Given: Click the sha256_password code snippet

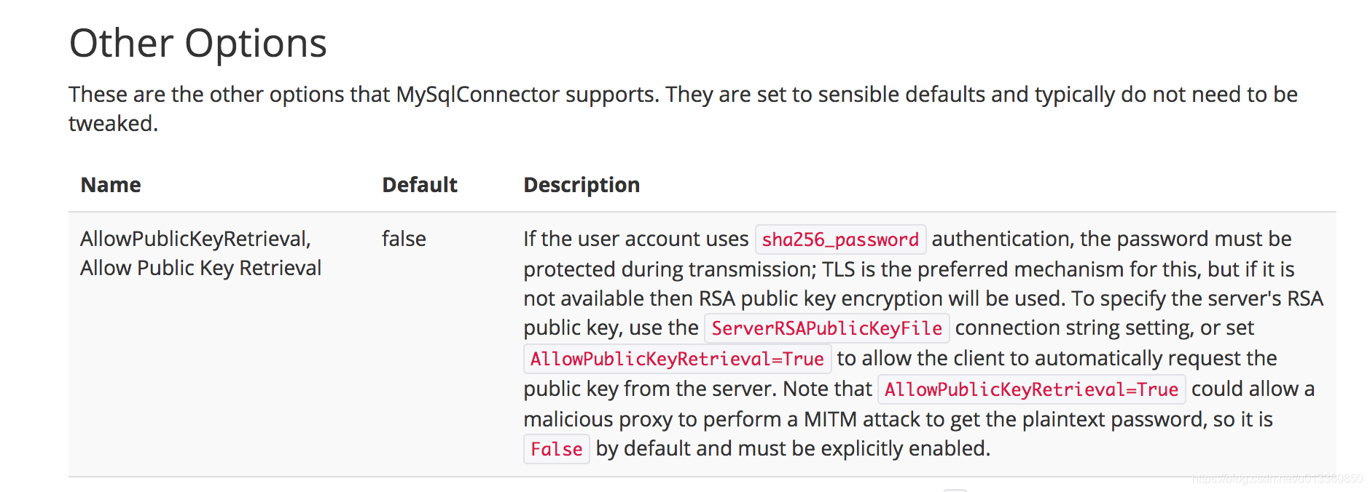Looking at the screenshot, I should (840, 239).
